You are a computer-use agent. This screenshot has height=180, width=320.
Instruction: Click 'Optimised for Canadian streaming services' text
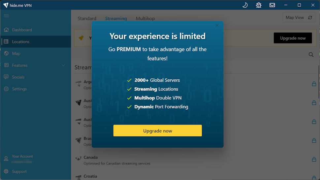pyautogui.click(x=117, y=163)
